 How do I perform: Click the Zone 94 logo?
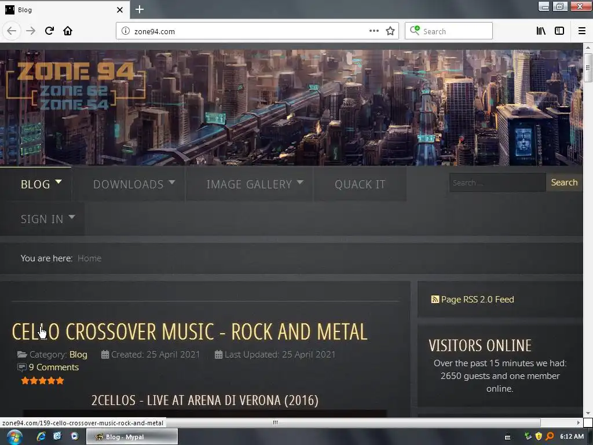pyautogui.click(x=76, y=86)
